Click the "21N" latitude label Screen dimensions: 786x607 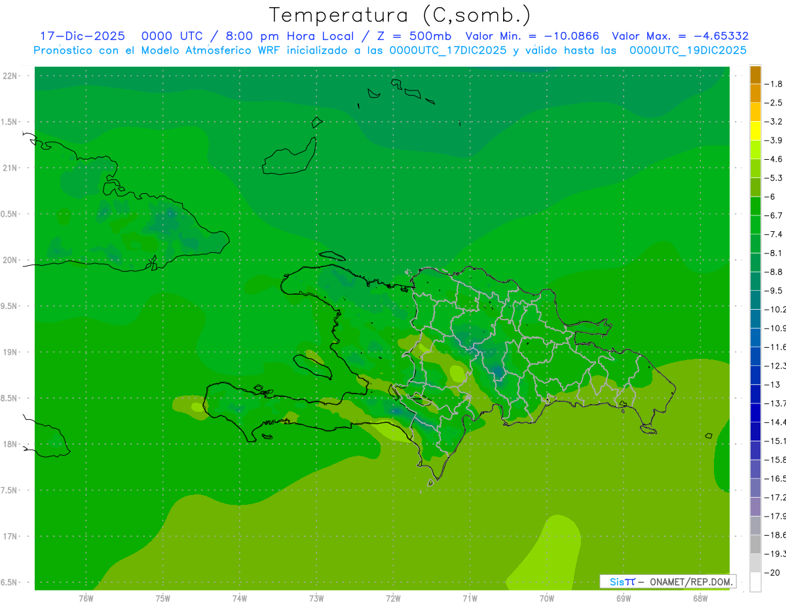10,168
